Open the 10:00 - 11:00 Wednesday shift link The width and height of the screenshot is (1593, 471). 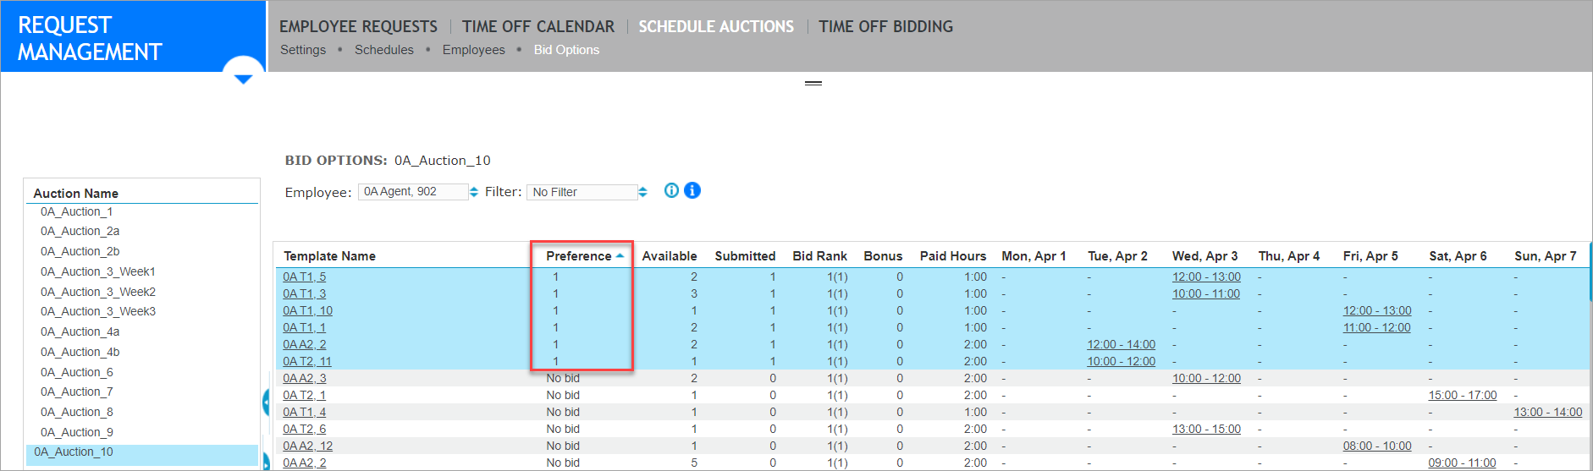point(1206,293)
